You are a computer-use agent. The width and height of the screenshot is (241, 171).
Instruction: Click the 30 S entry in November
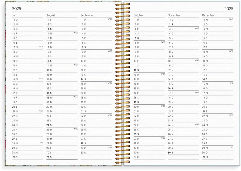[171, 153]
